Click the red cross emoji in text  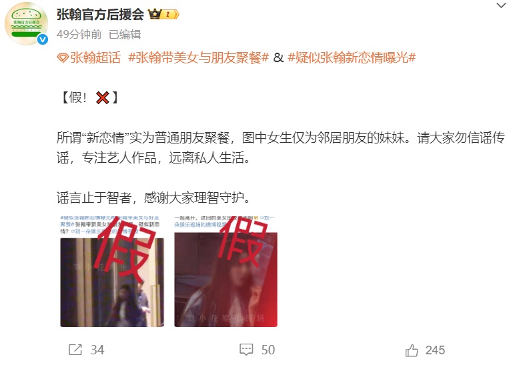pyautogui.click(x=103, y=97)
